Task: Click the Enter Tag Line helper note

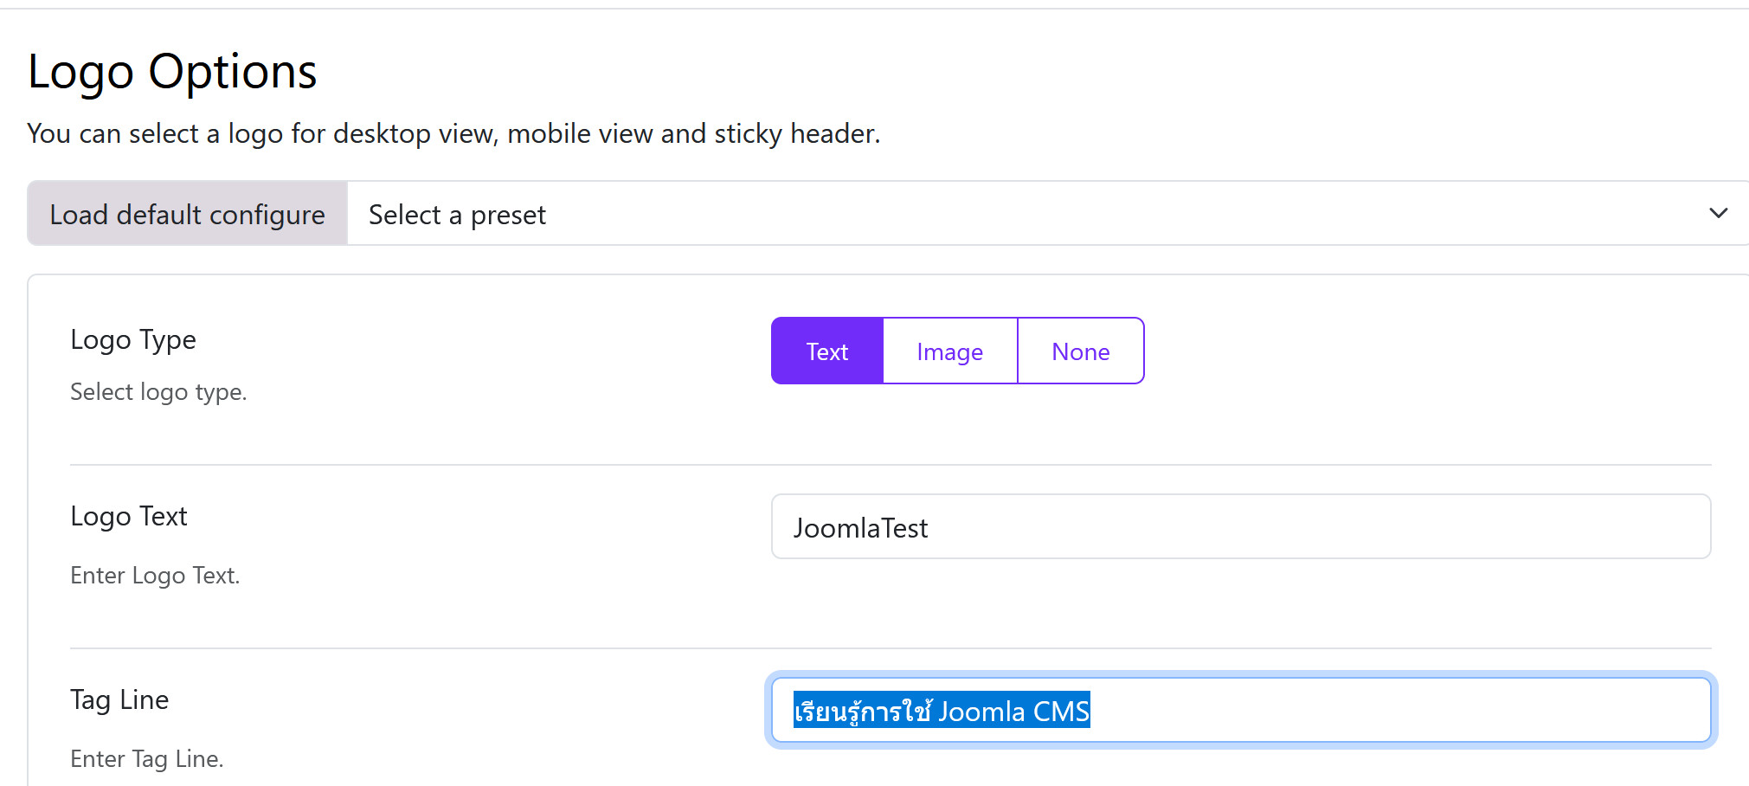Action: point(146,758)
